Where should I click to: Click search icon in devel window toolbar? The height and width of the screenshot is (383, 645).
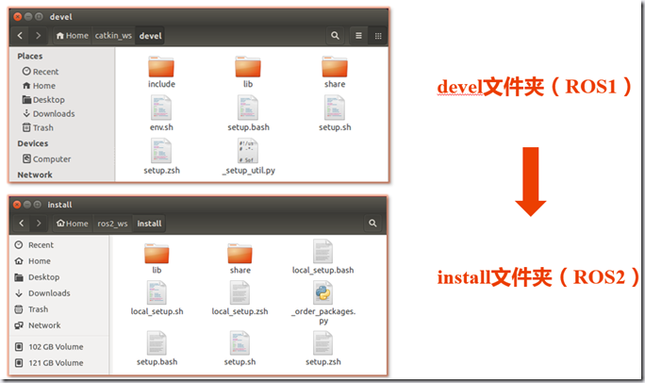tap(335, 36)
